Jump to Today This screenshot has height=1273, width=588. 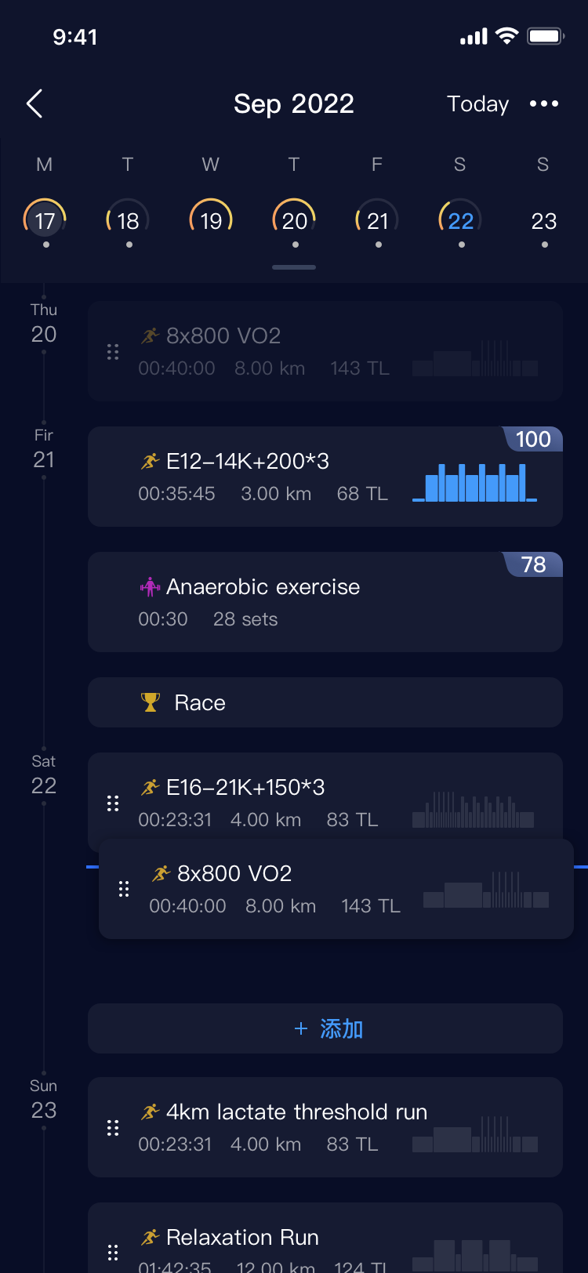[477, 103]
